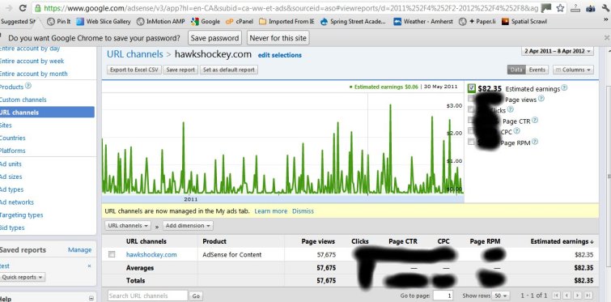Click the flag icon in the address bar
This screenshot has width=611, height=302.
[x=547, y=8]
